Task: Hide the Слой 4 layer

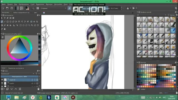Action: coord(2,83)
